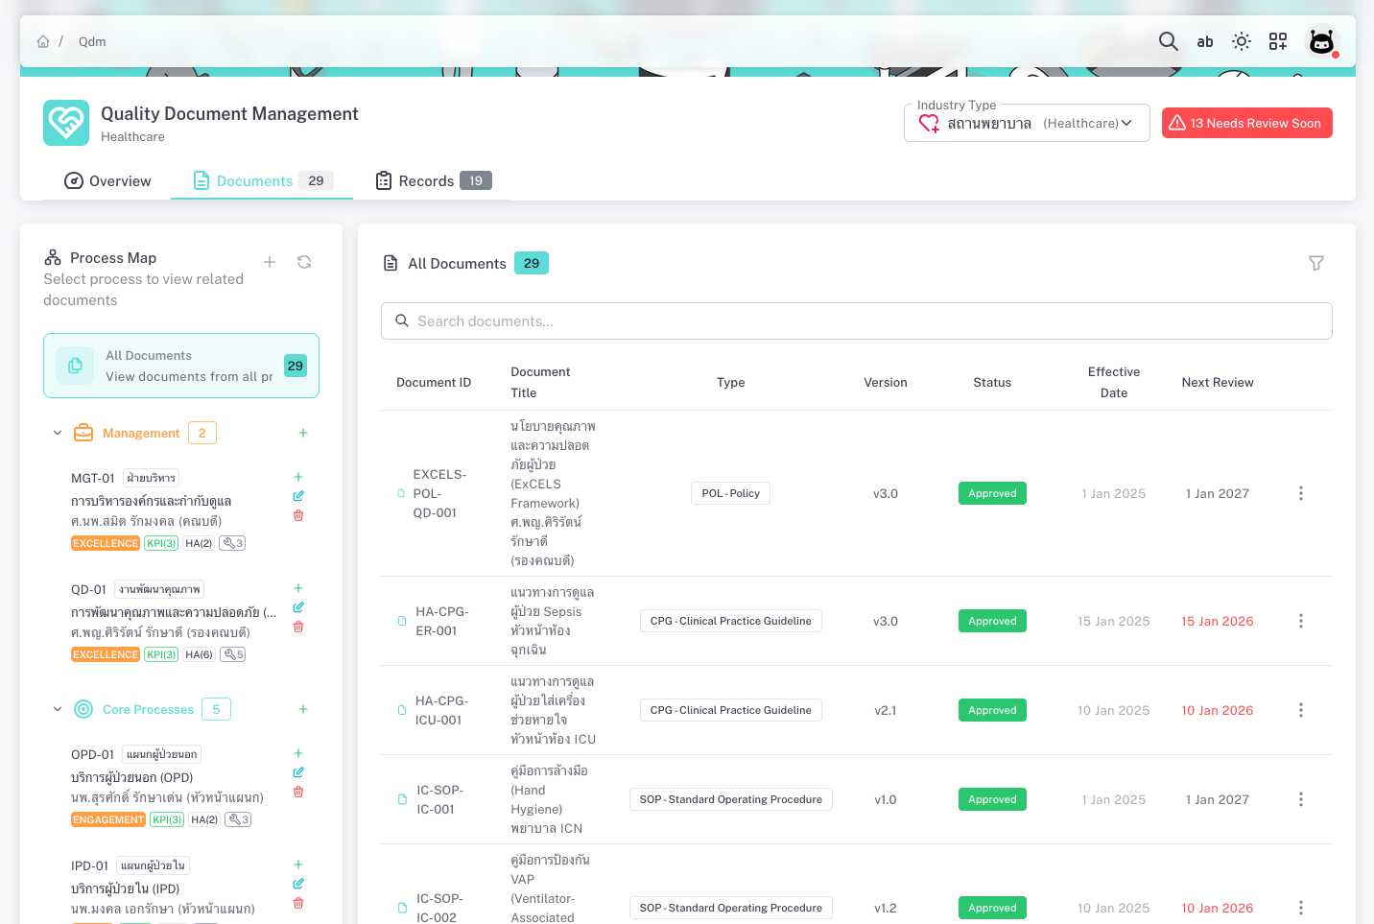1374x924 pixels.
Task: Toggle the light/dark theme sun icon
Action: tap(1242, 41)
